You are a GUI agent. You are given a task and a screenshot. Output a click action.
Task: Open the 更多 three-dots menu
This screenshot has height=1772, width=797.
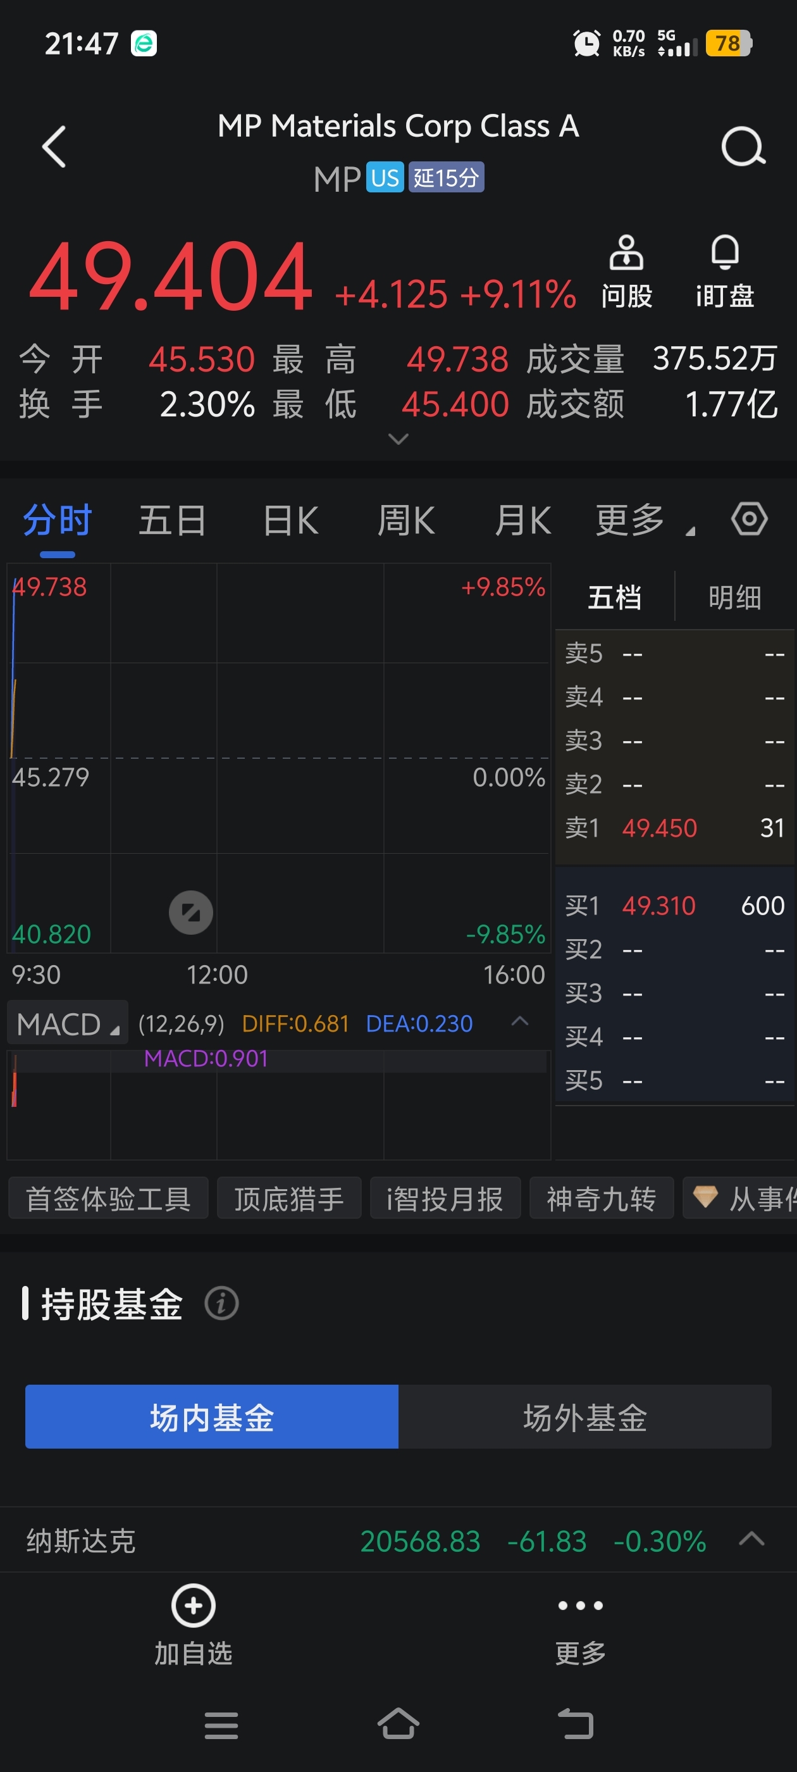tap(581, 1605)
